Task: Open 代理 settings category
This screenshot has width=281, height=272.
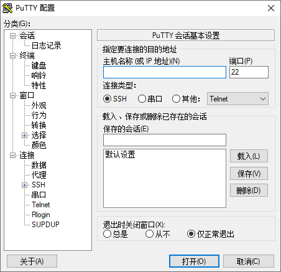Action: [x=39, y=175]
